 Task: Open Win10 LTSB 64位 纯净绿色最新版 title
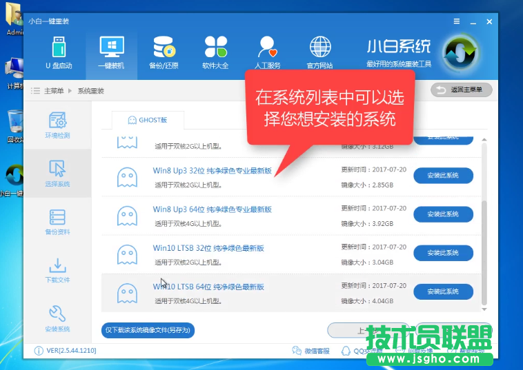click(x=208, y=287)
